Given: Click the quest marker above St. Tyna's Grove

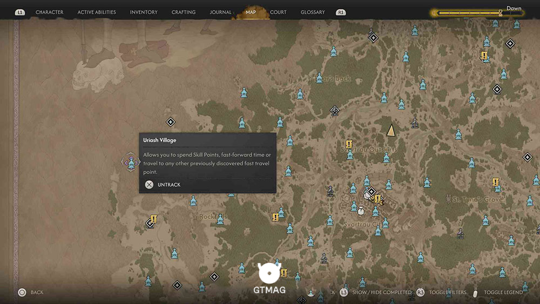Looking at the screenshot, I should point(495,182).
